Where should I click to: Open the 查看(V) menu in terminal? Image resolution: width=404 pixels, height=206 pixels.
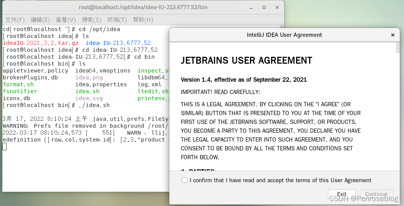66,20
